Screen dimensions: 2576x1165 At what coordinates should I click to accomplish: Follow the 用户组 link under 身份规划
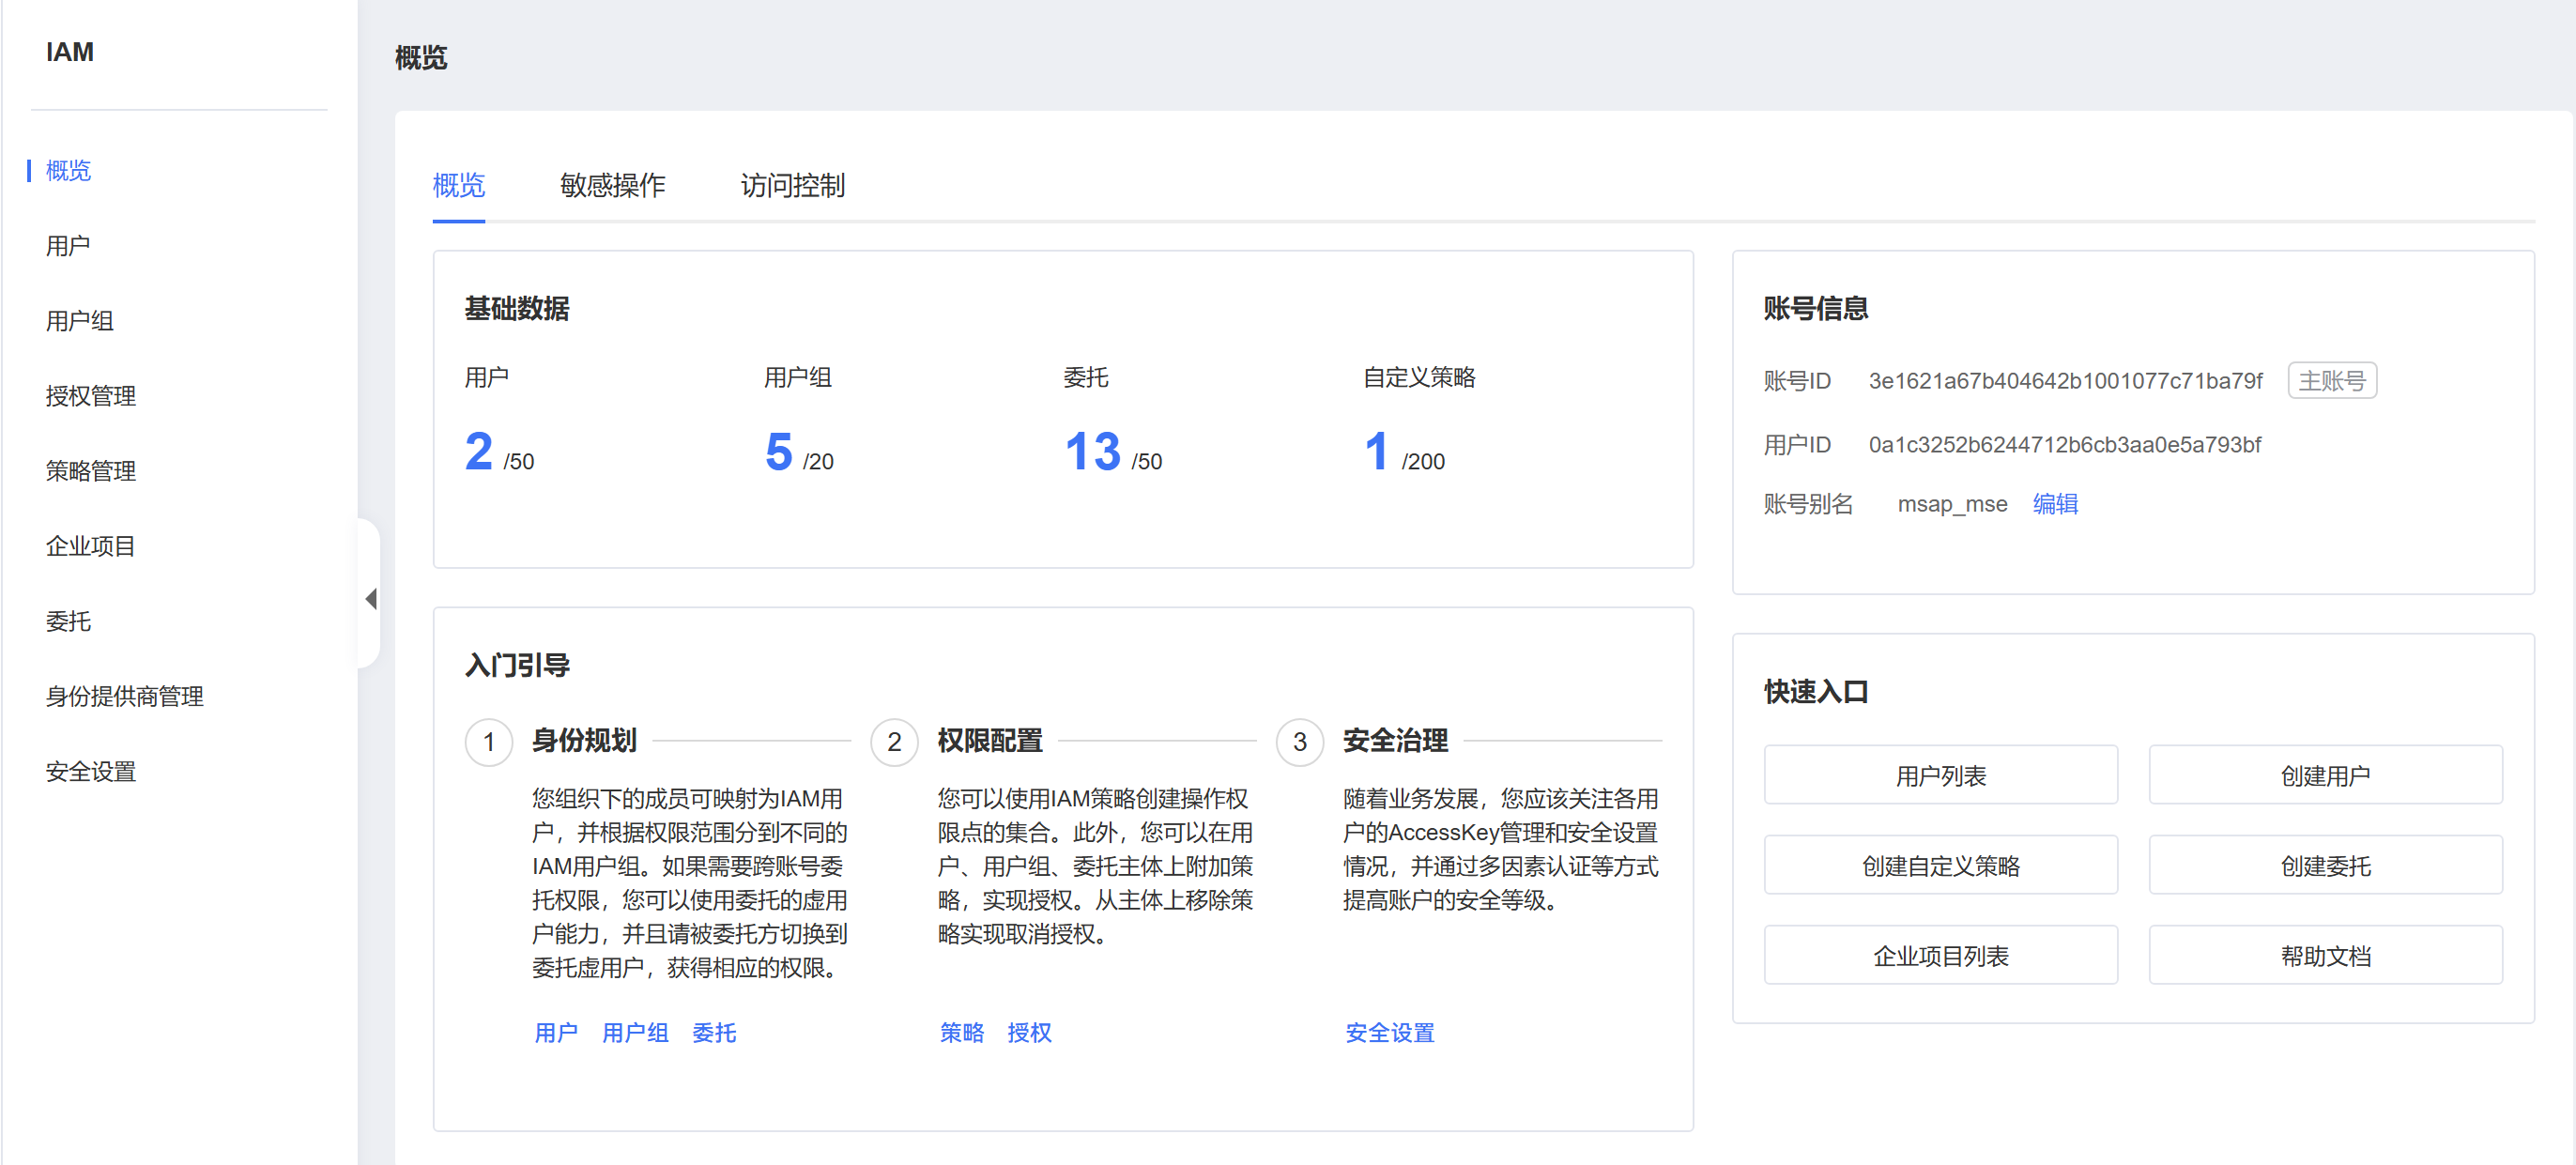(x=635, y=1033)
